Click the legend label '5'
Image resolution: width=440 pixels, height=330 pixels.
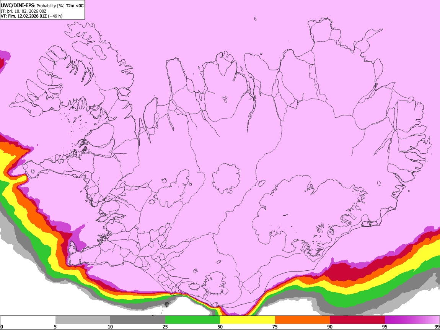tap(55, 327)
